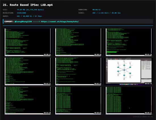The height and width of the screenshot is (120, 156).
Task: Open the network topology thumbnail at 00:02:58
Action: coord(129,71)
